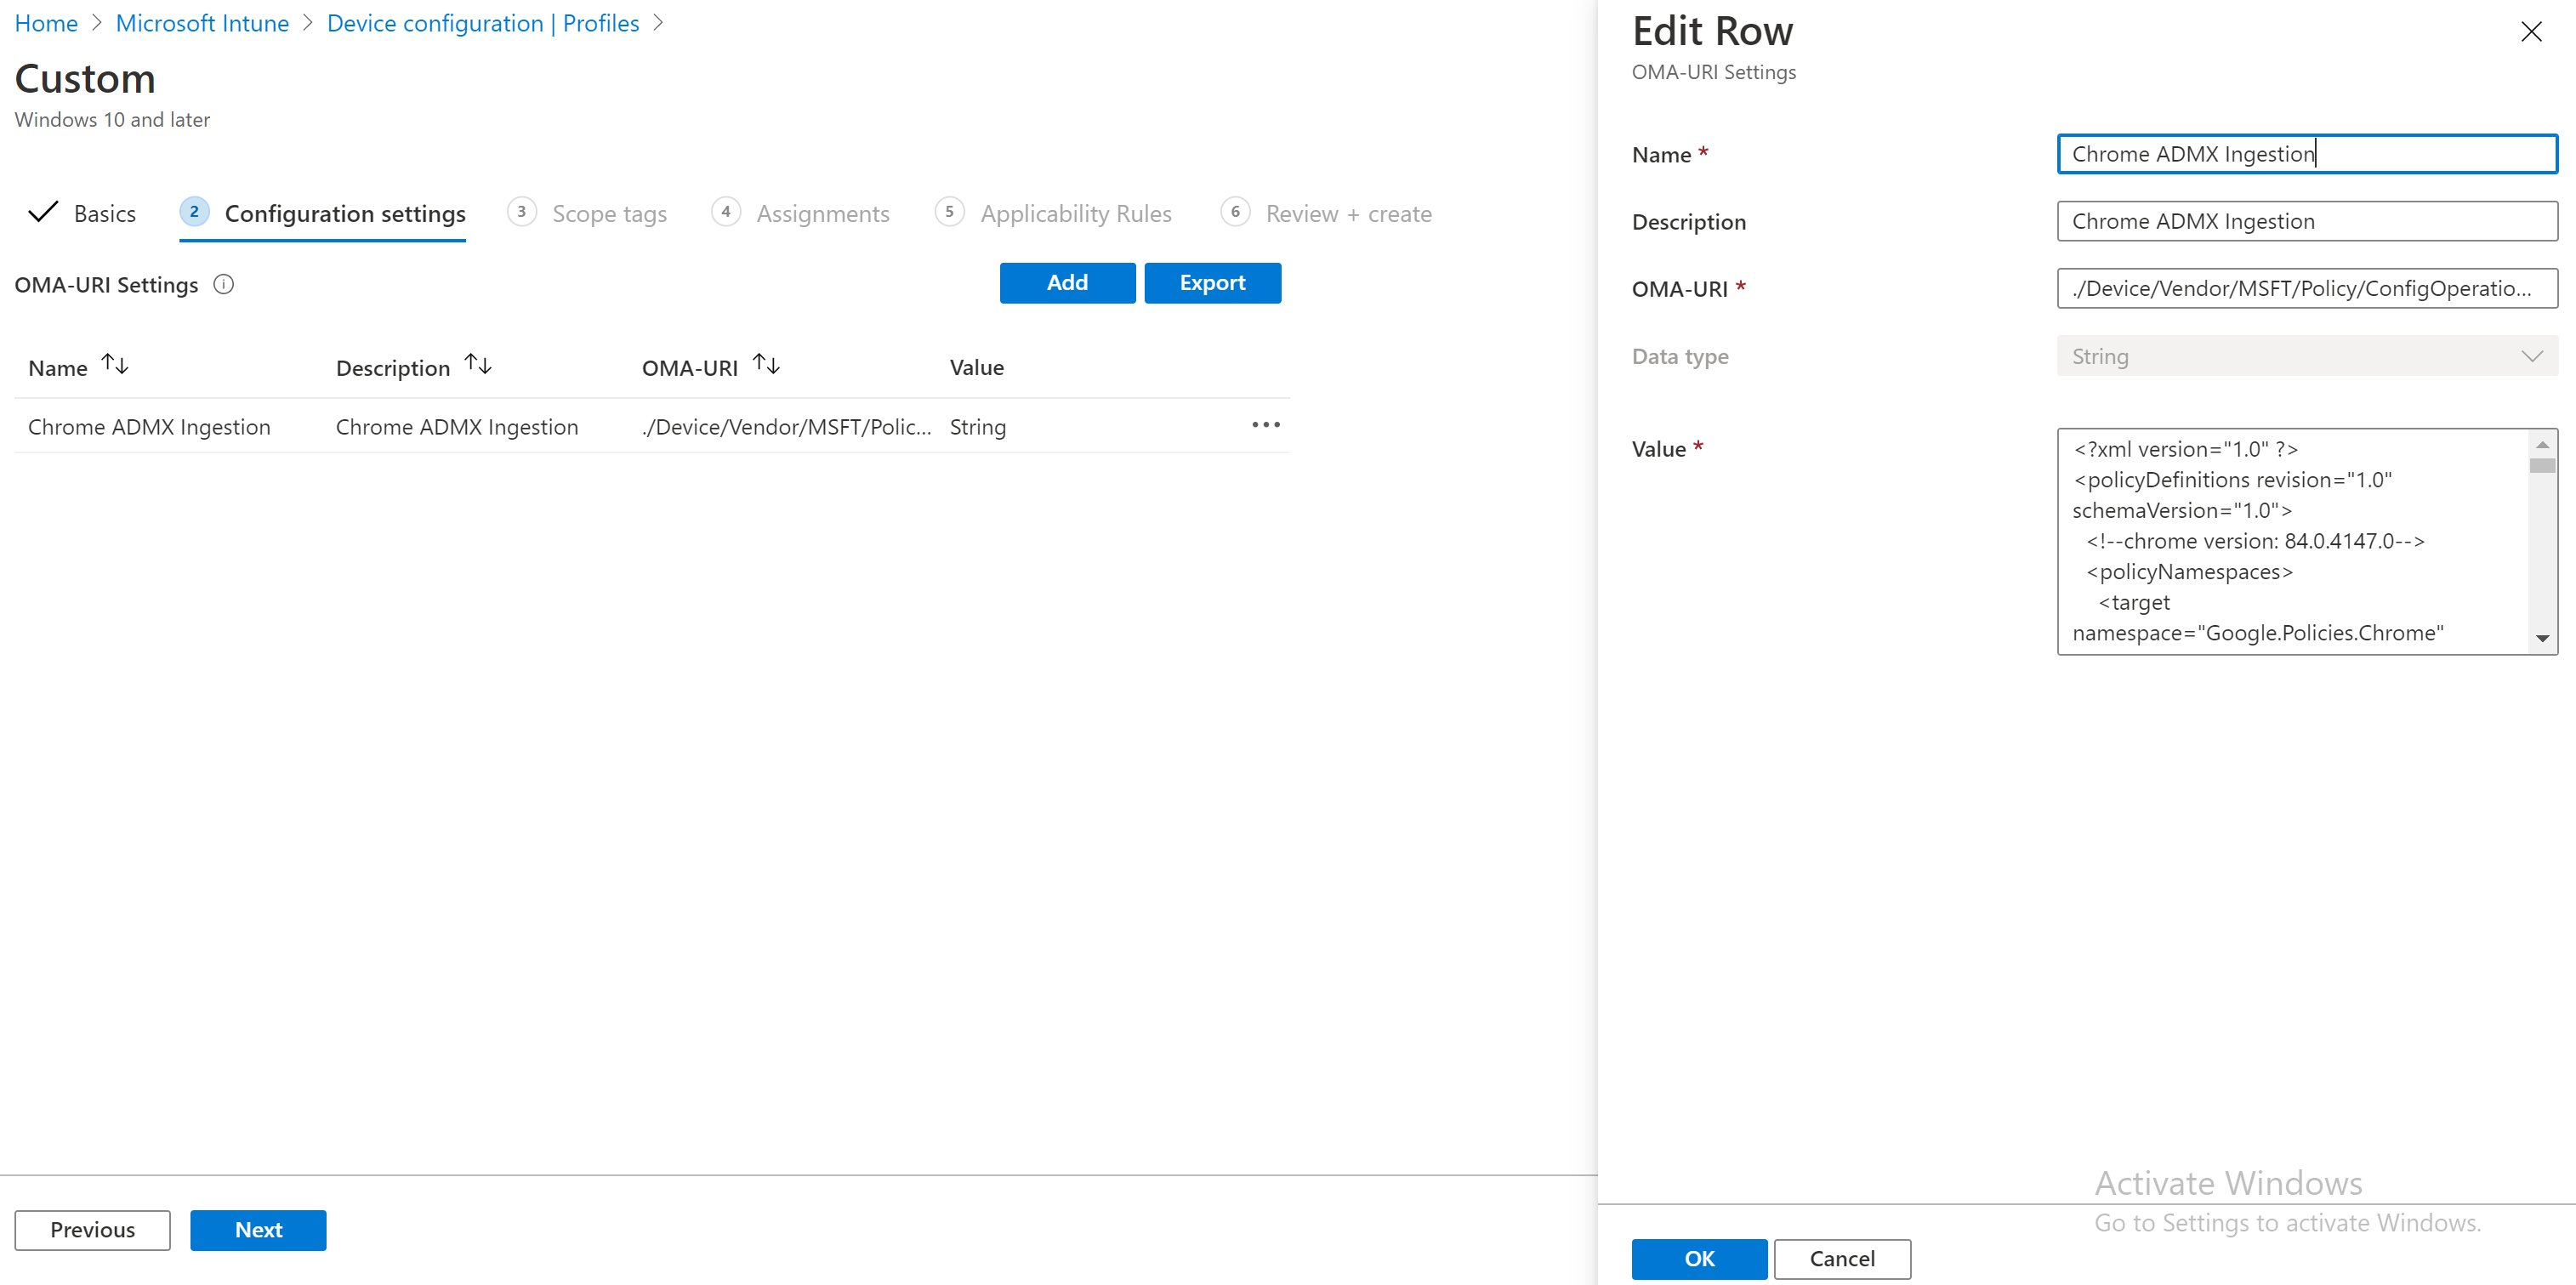Close the Edit Row panel

click(2531, 31)
